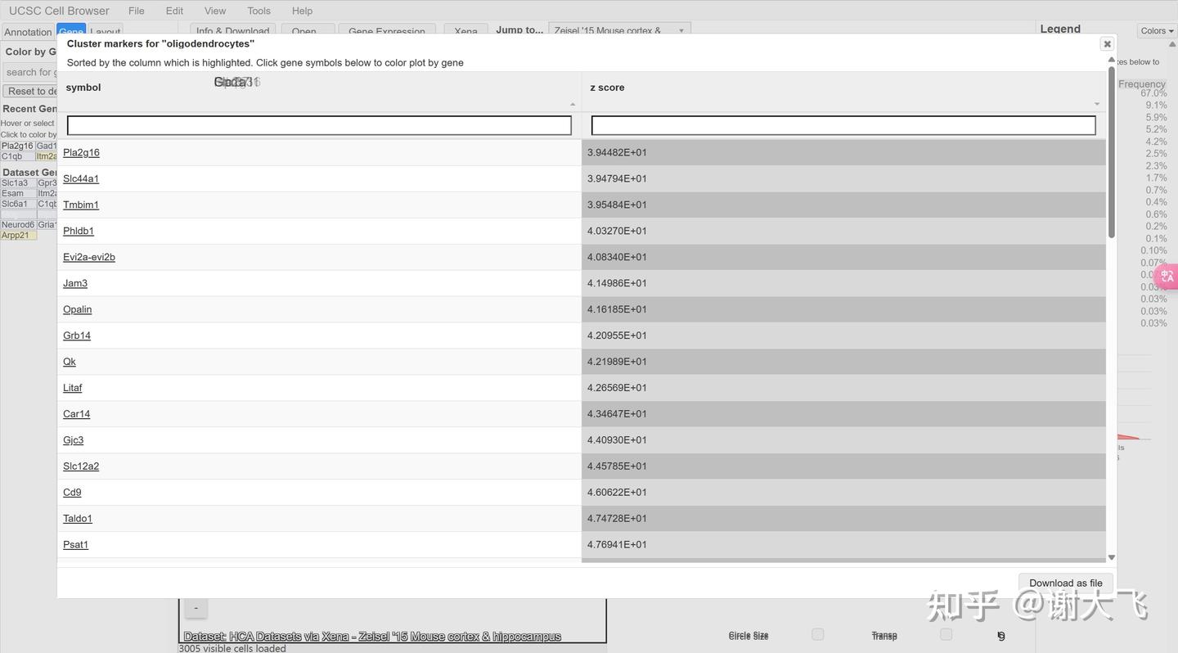1178x653 pixels.
Task: Click the Reset to default button
Action: click(30, 90)
